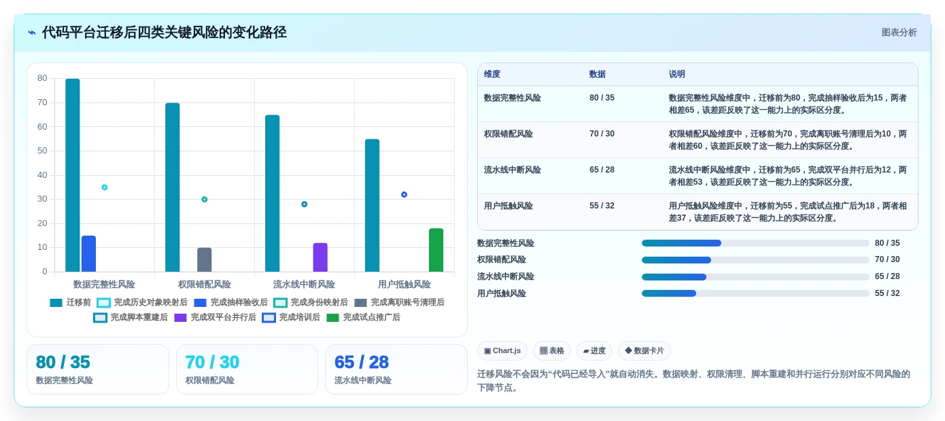Click the 流水线中断风险 progress bar
945x421 pixels.
pyautogui.click(x=755, y=277)
